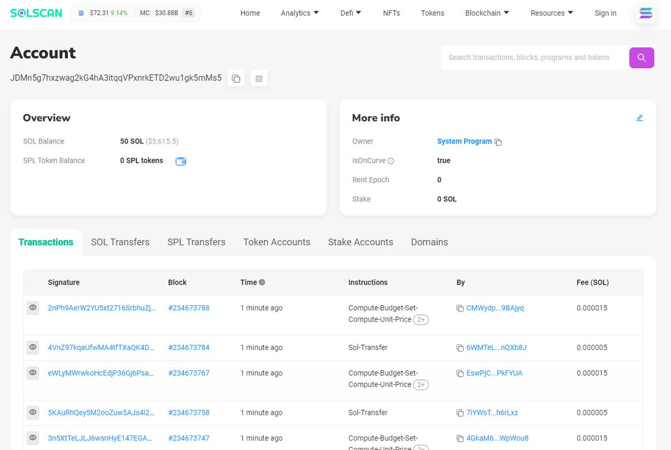
Task: Click the edit pencil in More info
Action: [640, 118]
